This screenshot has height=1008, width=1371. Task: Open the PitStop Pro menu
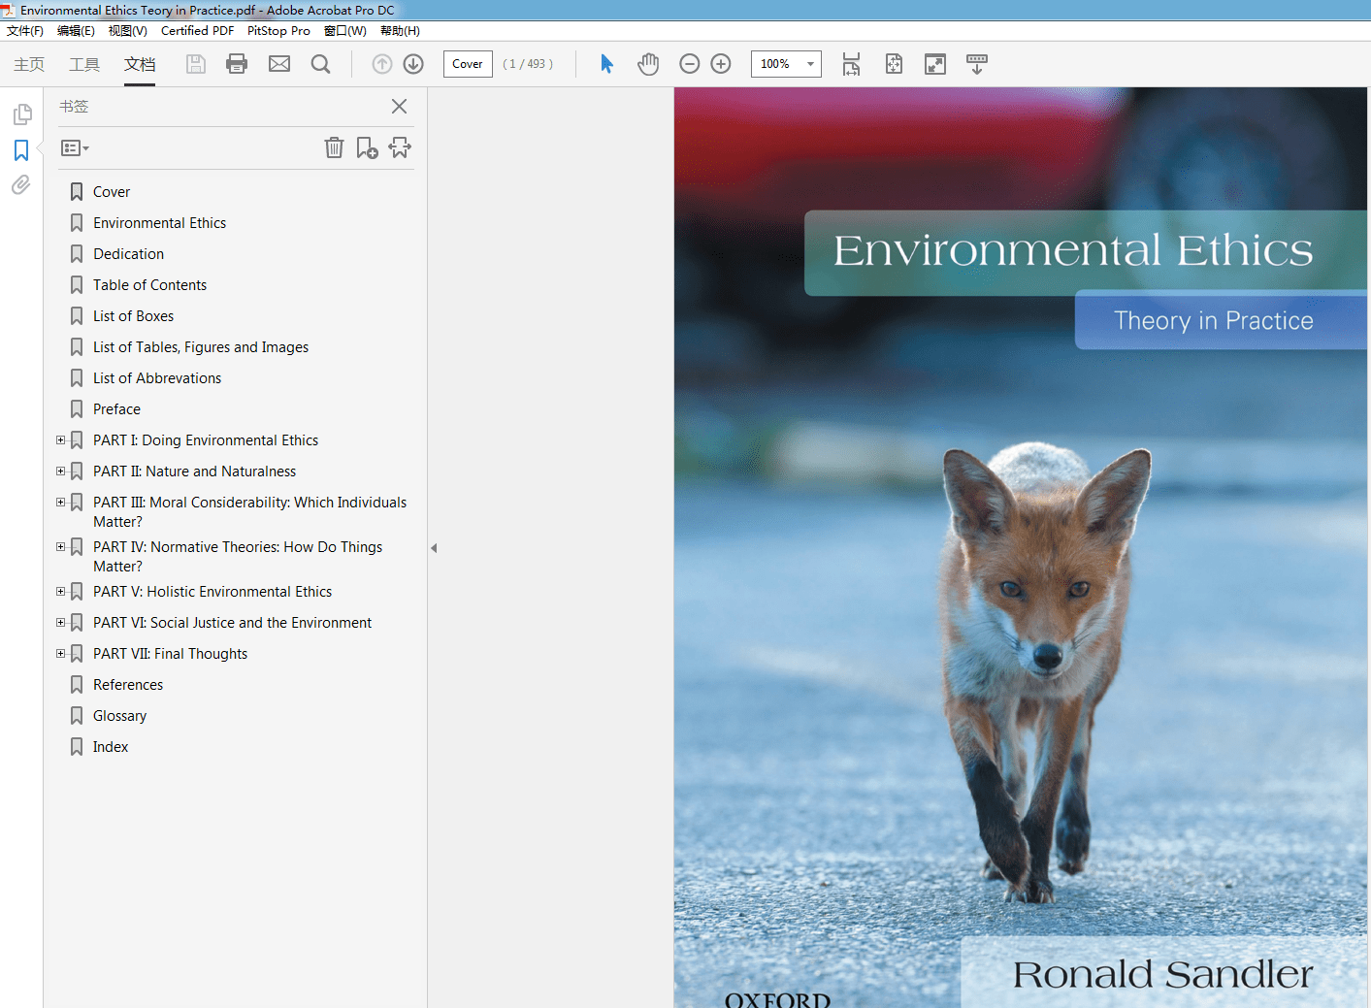click(x=278, y=30)
